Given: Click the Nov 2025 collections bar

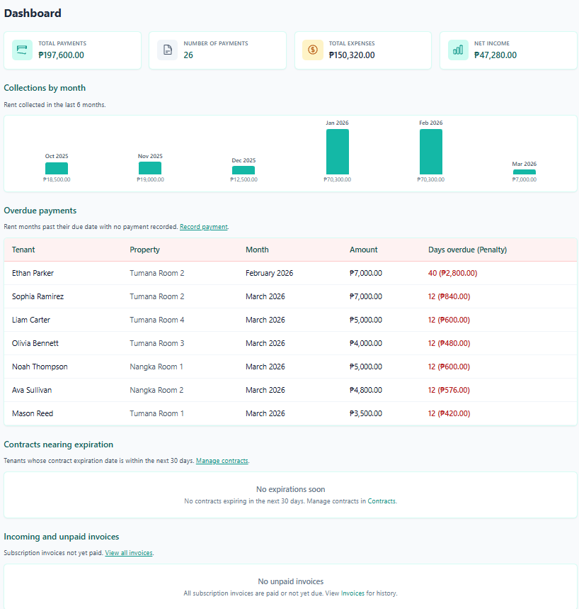Looking at the screenshot, I should [x=150, y=168].
